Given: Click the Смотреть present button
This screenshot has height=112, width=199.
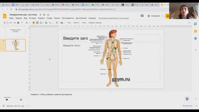Looking at the screenshot, I should point(154,16).
